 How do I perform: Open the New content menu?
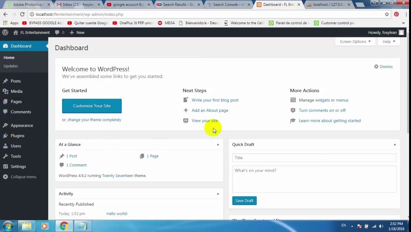click(x=77, y=33)
